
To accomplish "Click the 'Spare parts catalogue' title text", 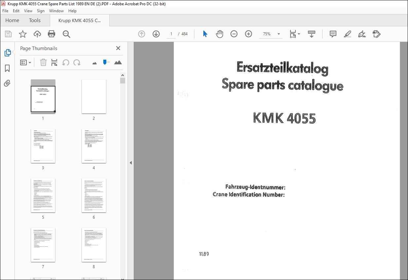I will (283, 84).
